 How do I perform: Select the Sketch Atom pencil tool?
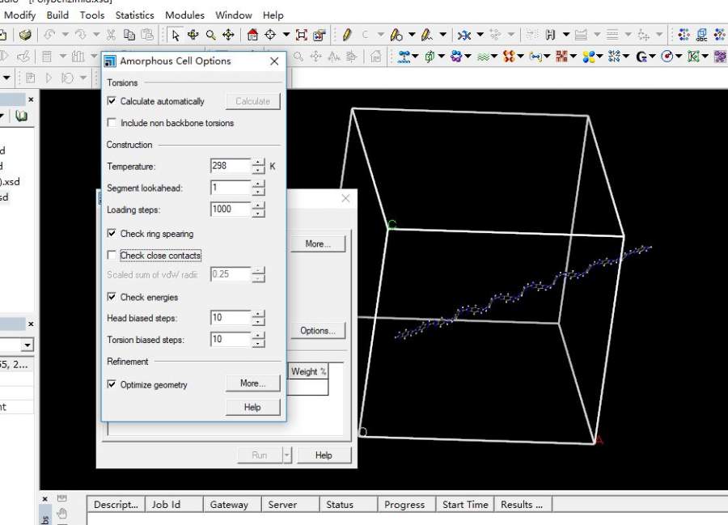[x=347, y=35]
